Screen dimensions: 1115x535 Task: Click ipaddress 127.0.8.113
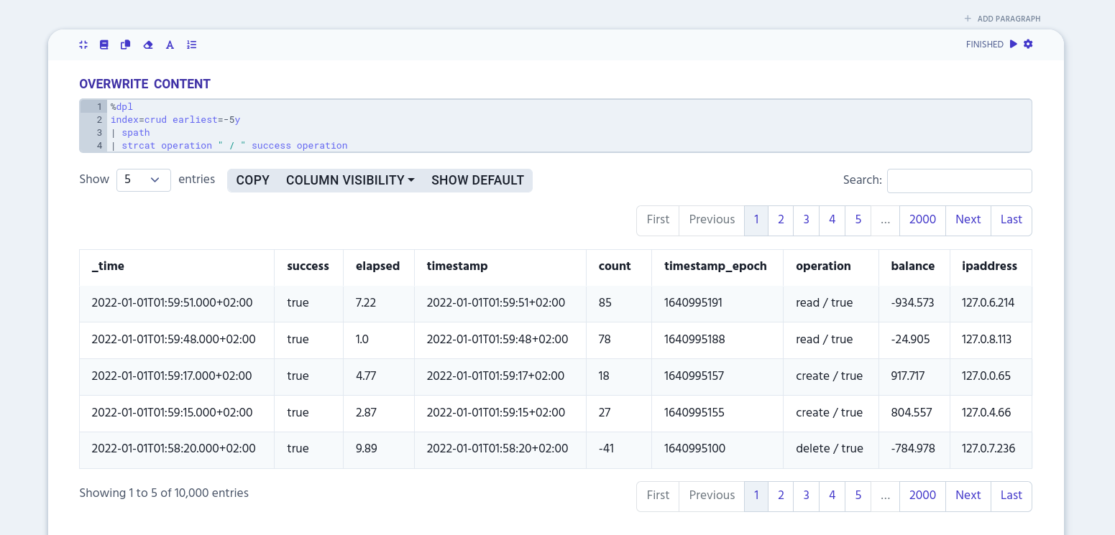click(x=986, y=340)
